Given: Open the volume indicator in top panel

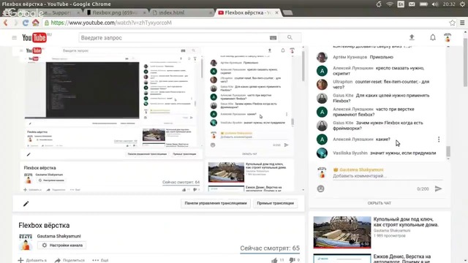Looking at the screenshot, I should [435, 4].
